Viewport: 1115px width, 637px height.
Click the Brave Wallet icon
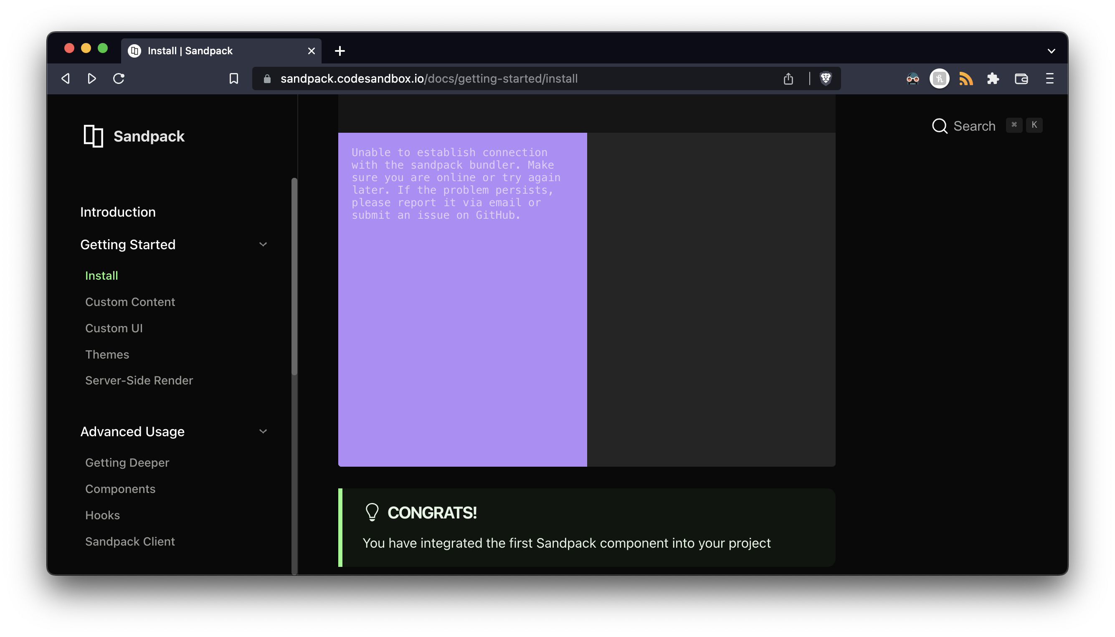(x=1021, y=79)
